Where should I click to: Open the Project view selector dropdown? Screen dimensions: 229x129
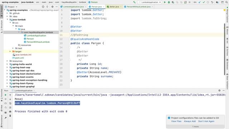point(11,7)
